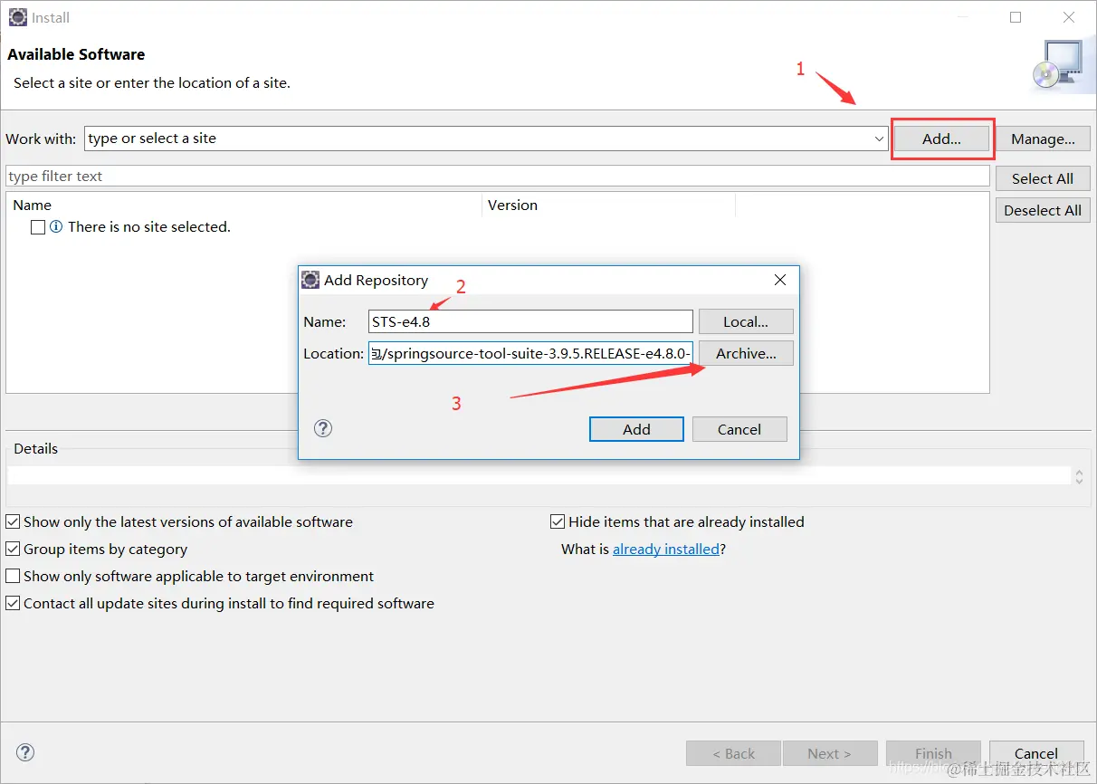Select the 'There is no site selected.' row
1097x784 pixels.
point(149,227)
